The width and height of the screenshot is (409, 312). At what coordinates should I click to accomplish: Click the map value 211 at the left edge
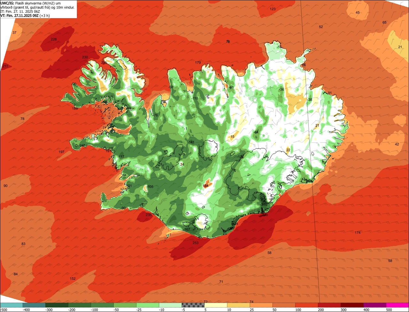[x=5, y=66]
